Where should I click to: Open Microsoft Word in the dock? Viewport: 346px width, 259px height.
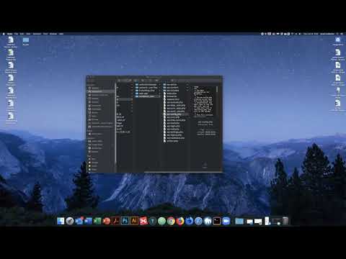[x=88, y=221]
